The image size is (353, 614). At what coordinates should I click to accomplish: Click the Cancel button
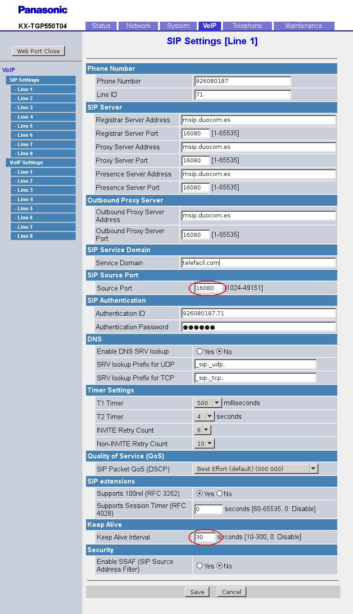(x=231, y=592)
